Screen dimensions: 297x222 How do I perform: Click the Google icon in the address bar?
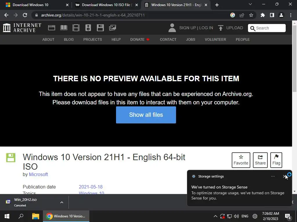(233, 15)
